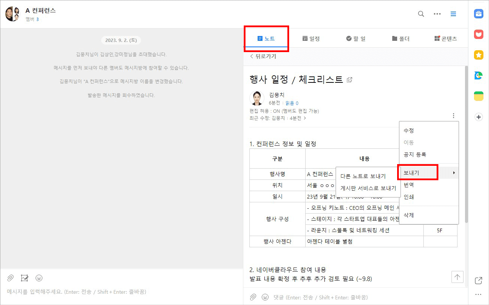The height and width of the screenshot is (305, 489).
Task: Expand the 보내기 submenu arrow
Action: pyautogui.click(x=455, y=173)
